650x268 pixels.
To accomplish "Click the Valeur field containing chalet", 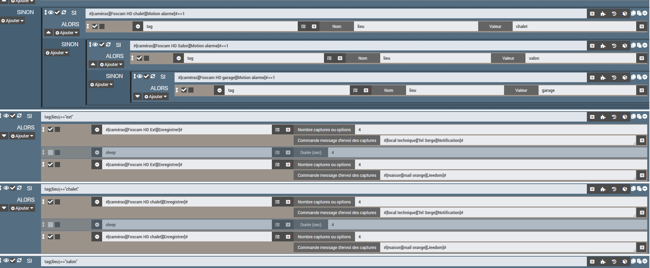I will [x=574, y=26].
